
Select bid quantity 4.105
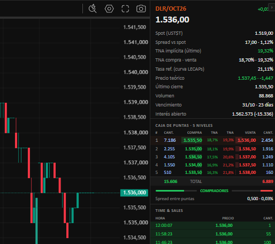click(170, 157)
